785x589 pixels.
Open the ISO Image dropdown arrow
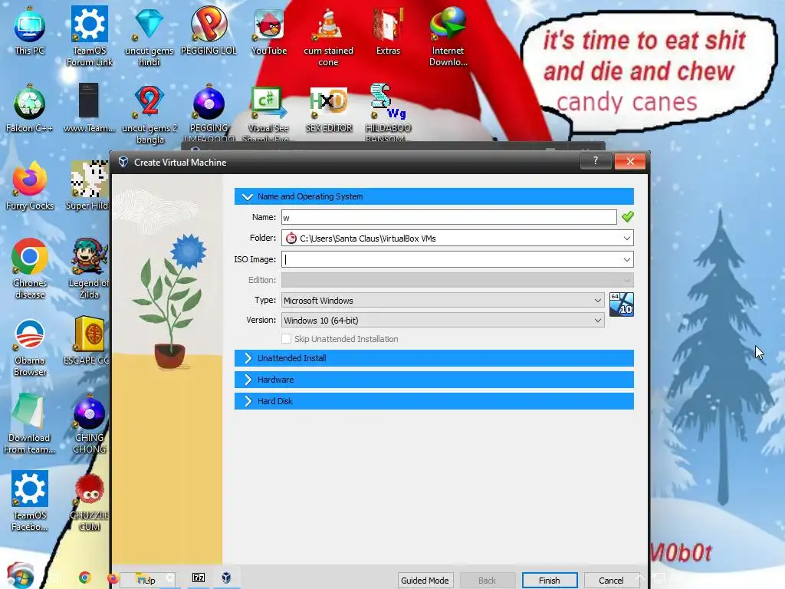click(627, 259)
